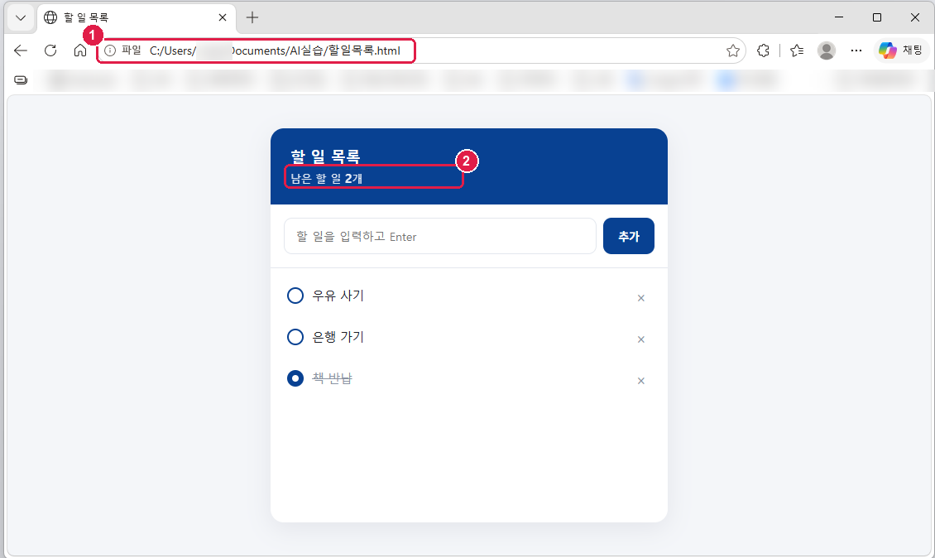Delete the 은행 가기 task

[x=641, y=339]
